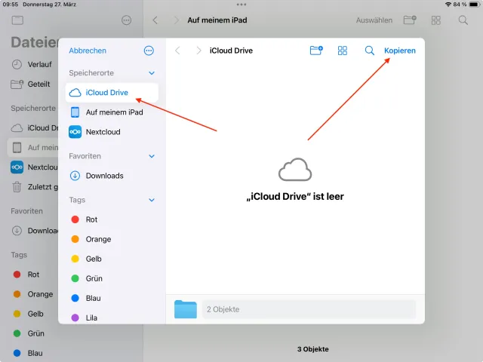Create a new folder in the background Files toolbar

pyautogui.click(x=410, y=20)
